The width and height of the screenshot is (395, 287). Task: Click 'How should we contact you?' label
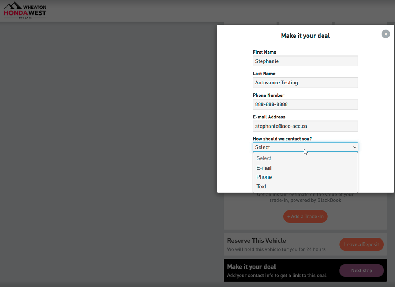pyautogui.click(x=282, y=139)
